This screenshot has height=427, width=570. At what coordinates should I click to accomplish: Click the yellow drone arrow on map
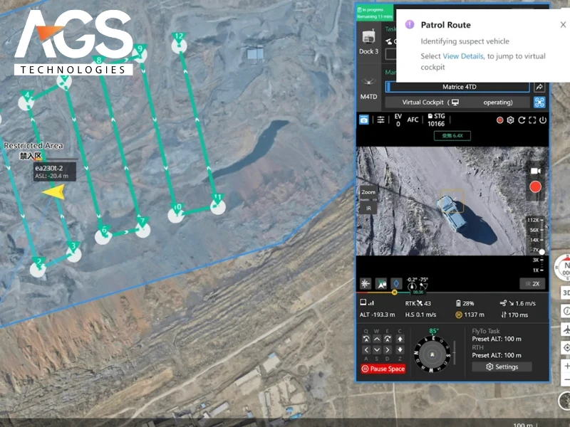coord(55,191)
